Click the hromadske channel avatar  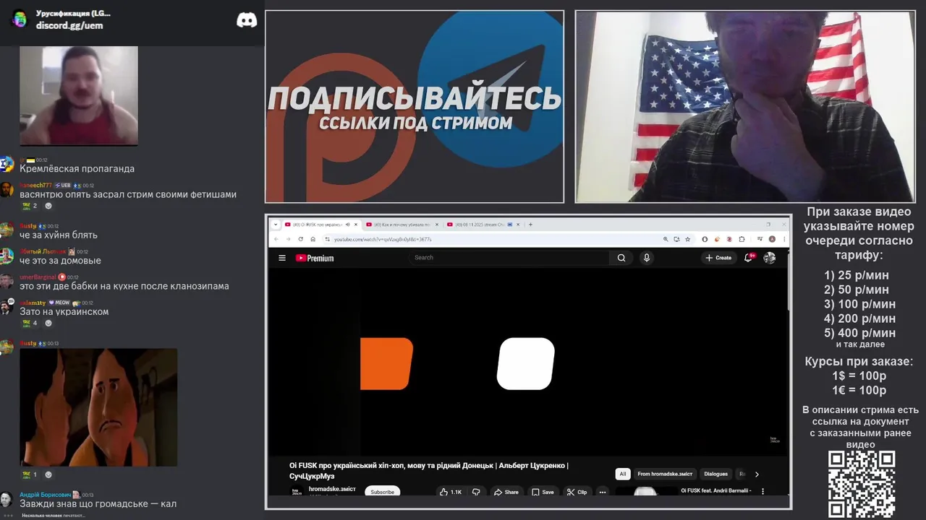[297, 491]
